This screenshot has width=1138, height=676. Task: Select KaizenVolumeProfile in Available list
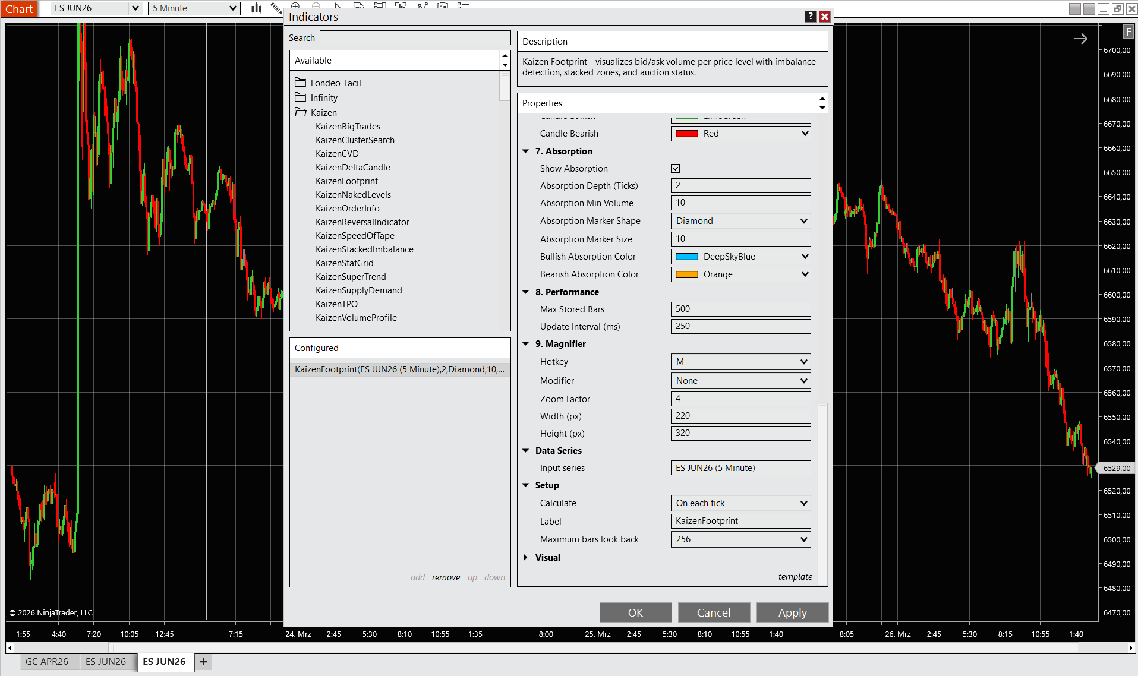356,318
